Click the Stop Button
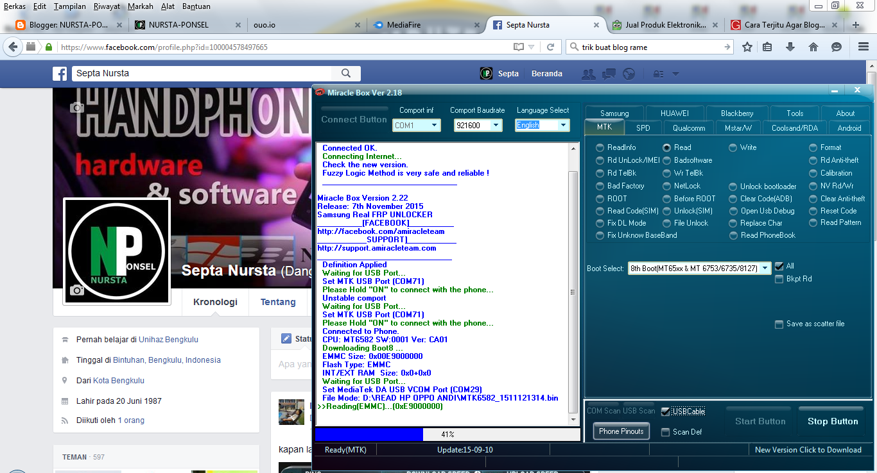 tap(833, 421)
